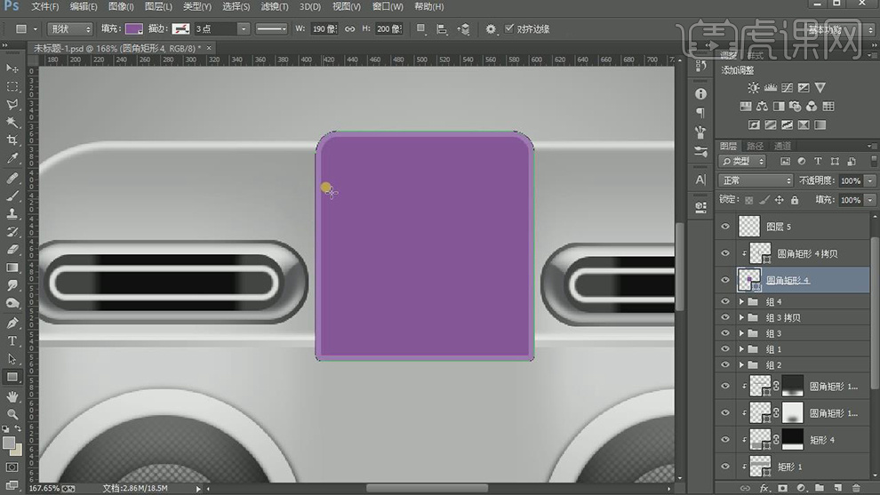Screen dimensions: 880x495
Task: Select the Hand tool
Action: pyautogui.click(x=12, y=395)
